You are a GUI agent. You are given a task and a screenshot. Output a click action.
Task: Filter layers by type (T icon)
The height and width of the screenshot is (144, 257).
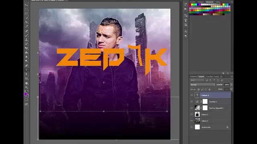(214, 80)
